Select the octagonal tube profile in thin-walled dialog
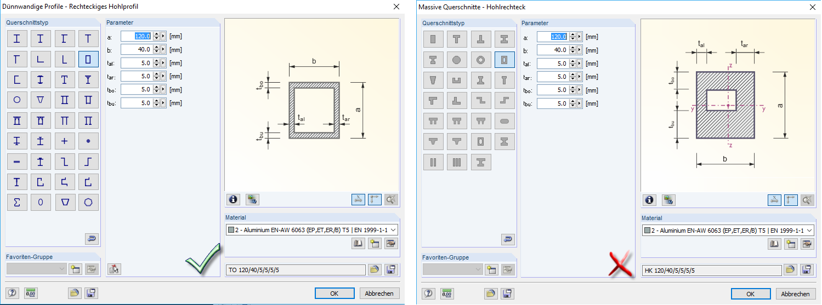Screen dimensions: 822x305 pos(88,202)
